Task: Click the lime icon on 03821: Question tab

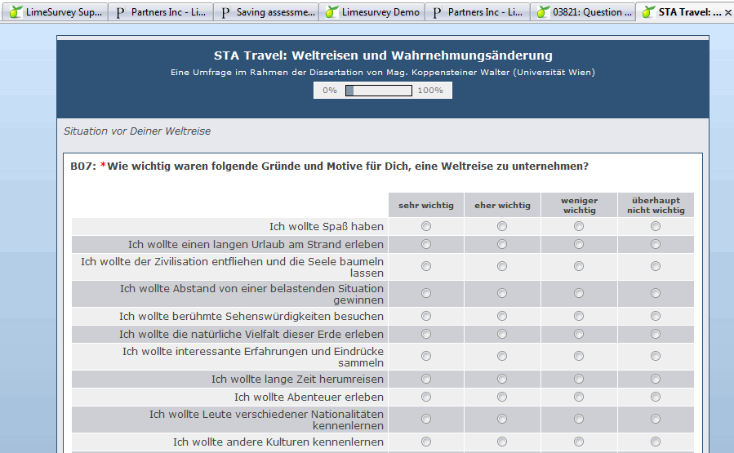Action: [x=542, y=12]
